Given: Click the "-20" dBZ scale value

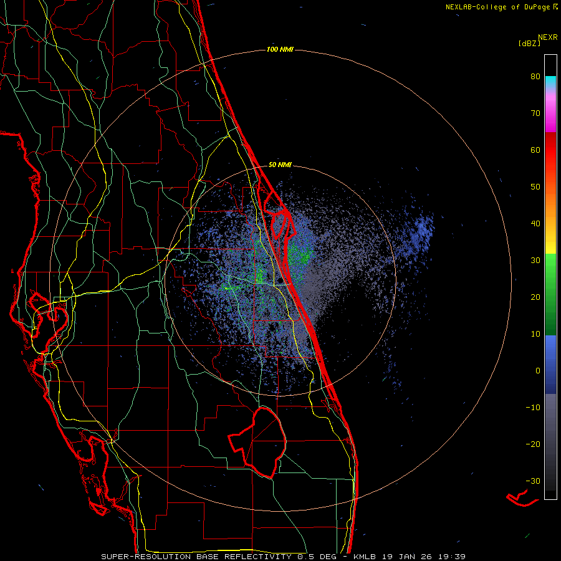Looking at the screenshot, I should coord(533,444).
